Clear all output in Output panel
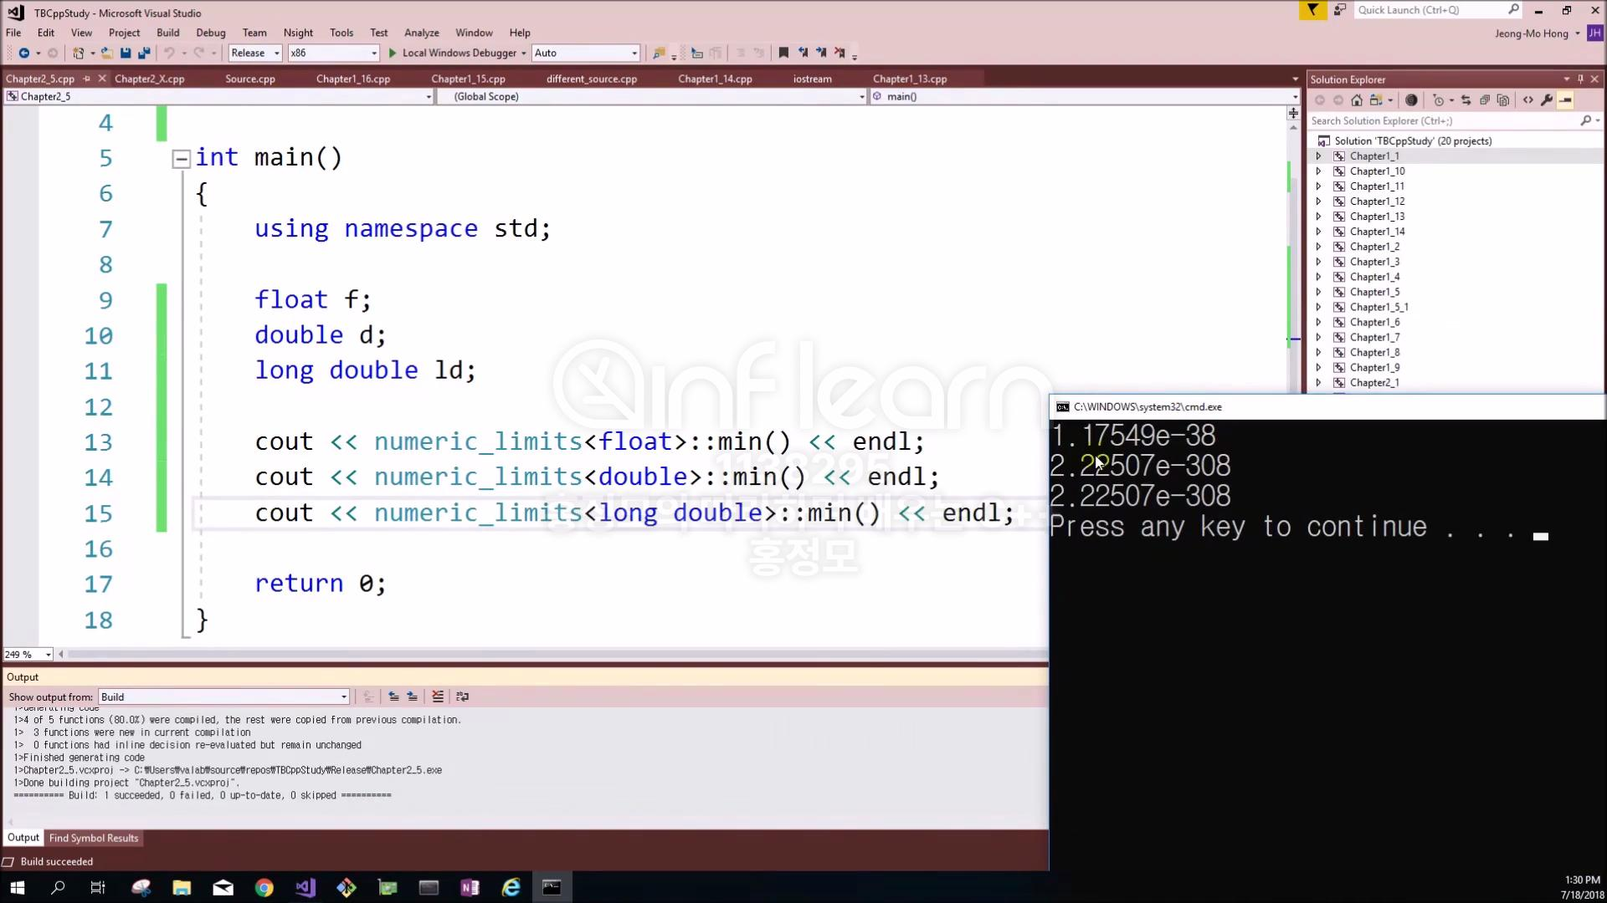This screenshot has width=1607, height=903. tap(438, 696)
